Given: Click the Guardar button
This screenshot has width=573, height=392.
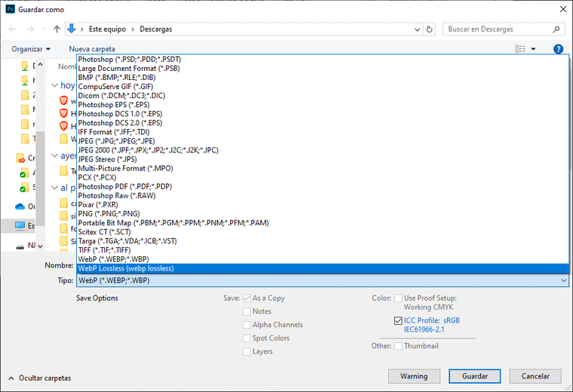Looking at the screenshot, I should (475, 376).
